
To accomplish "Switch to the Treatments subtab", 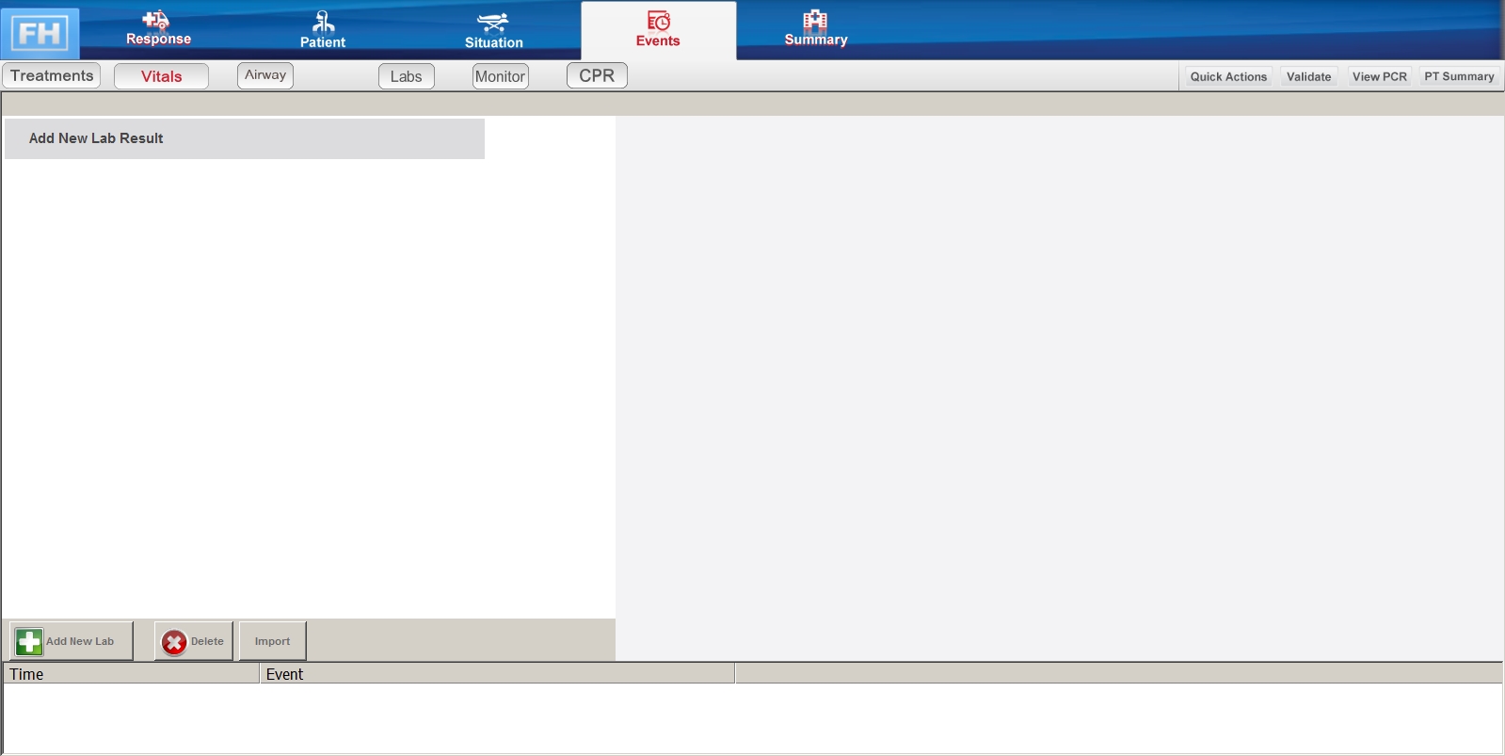I will click(52, 75).
